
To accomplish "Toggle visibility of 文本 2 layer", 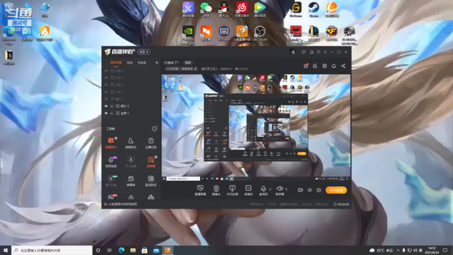I will [x=106, y=84].
